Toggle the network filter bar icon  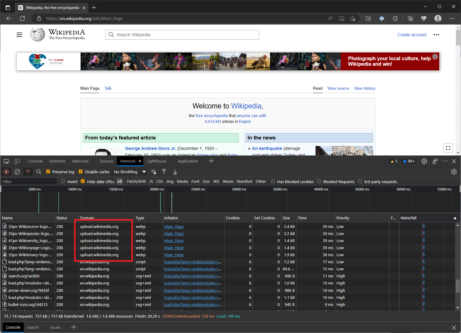[28, 172]
